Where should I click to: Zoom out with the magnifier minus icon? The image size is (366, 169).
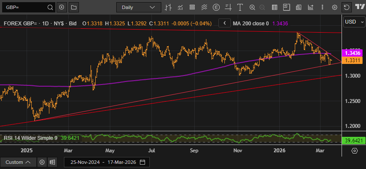pyautogui.click(x=262, y=7)
